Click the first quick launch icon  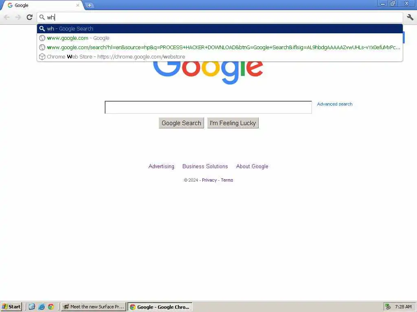(x=32, y=307)
